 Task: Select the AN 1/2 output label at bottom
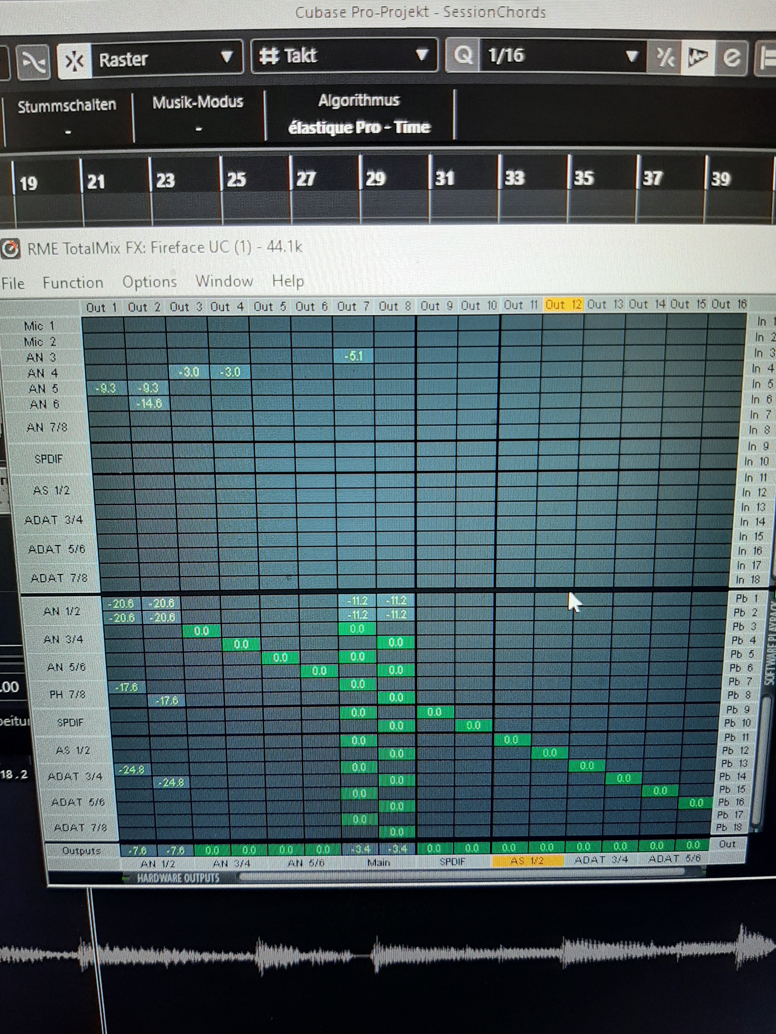tap(158, 864)
